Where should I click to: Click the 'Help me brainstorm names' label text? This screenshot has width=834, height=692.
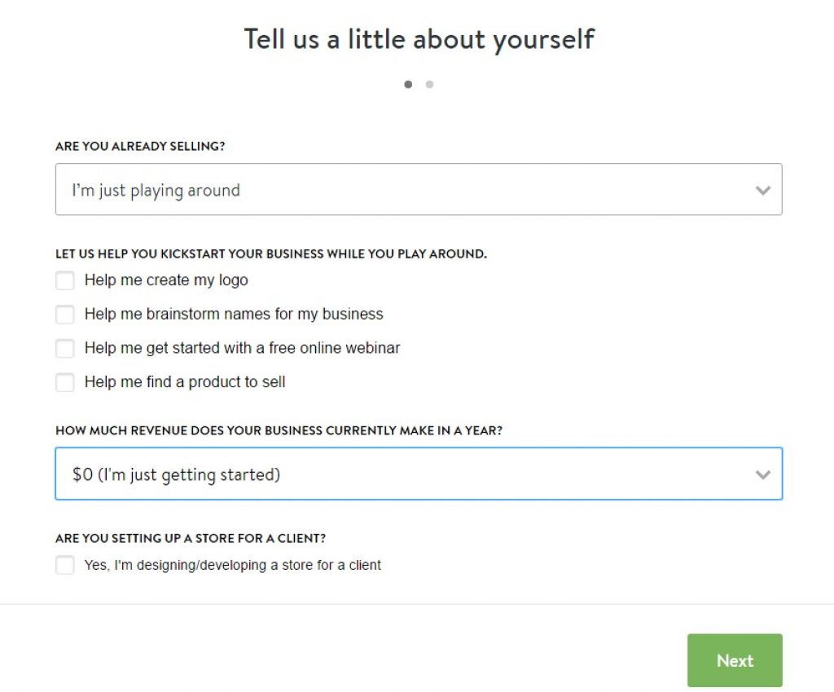[234, 315]
